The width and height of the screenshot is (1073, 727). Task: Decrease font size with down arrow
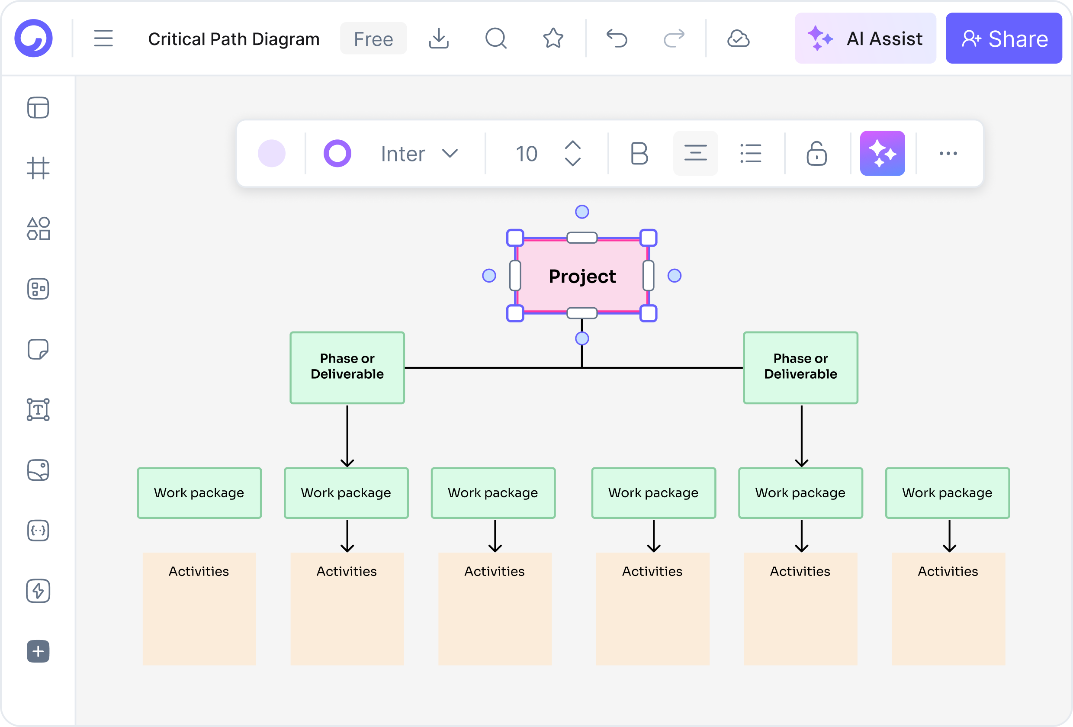click(x=572, y=162)
